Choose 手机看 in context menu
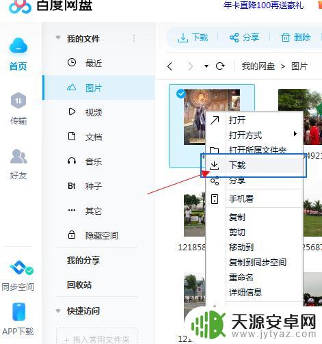Viewport: 322px width, 344px height. (241, 198)
